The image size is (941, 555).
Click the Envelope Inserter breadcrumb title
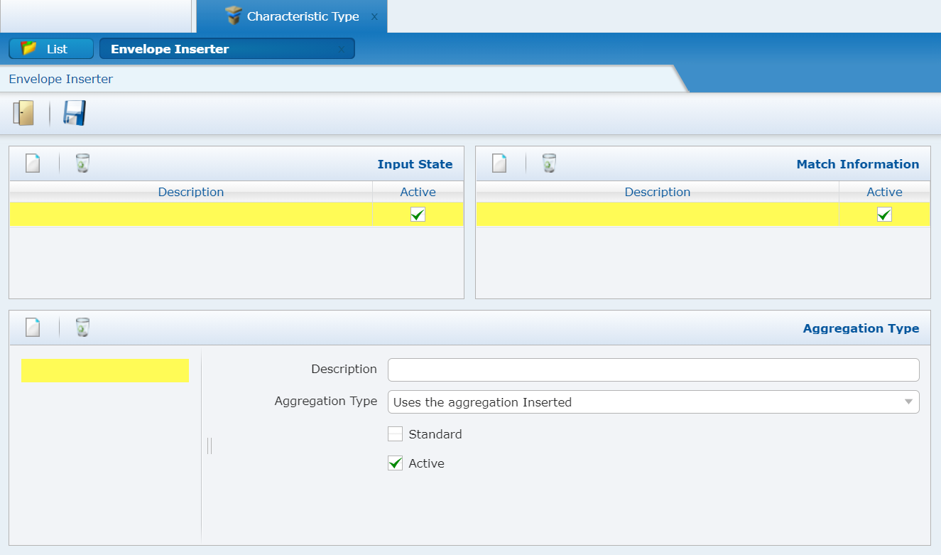tap(61, 79)
